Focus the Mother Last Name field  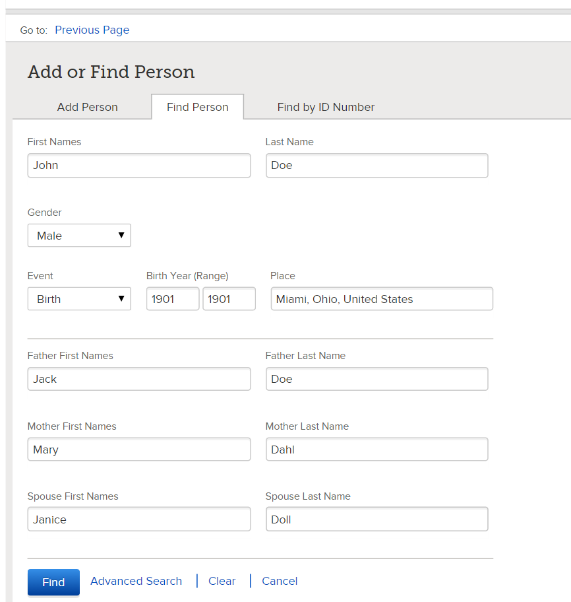[376, 450]
